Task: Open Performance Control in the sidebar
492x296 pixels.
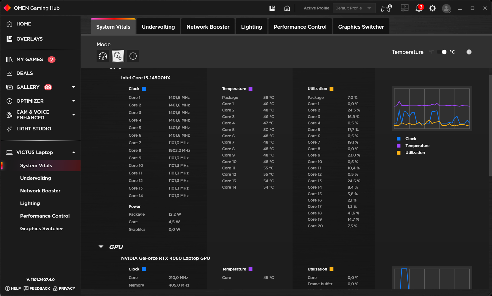Action: pyautogui.click(x=45, y=216)
